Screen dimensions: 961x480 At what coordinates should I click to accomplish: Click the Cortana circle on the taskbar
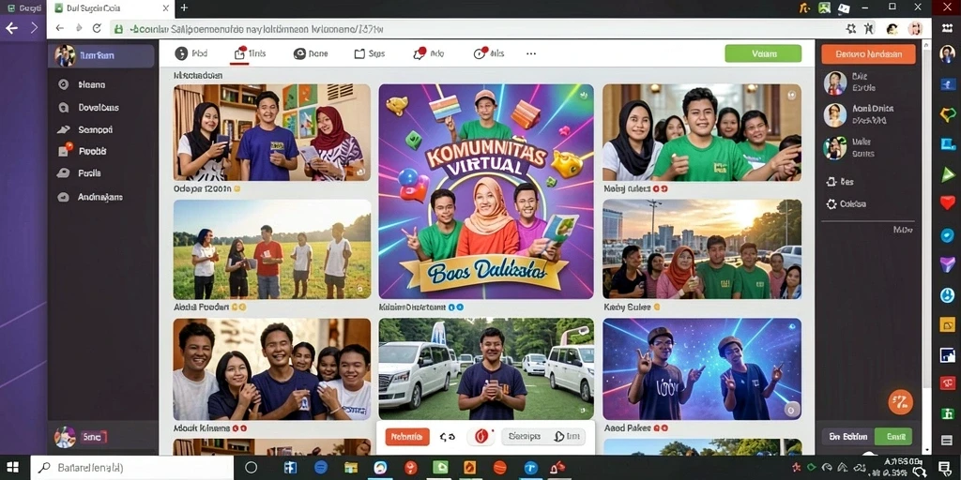[252, 468]
